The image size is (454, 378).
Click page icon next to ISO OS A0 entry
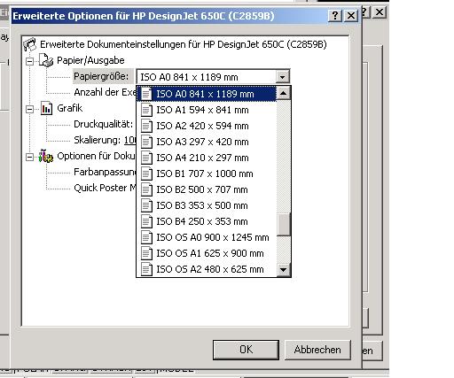pyautogui.click(x=146, y=237)
